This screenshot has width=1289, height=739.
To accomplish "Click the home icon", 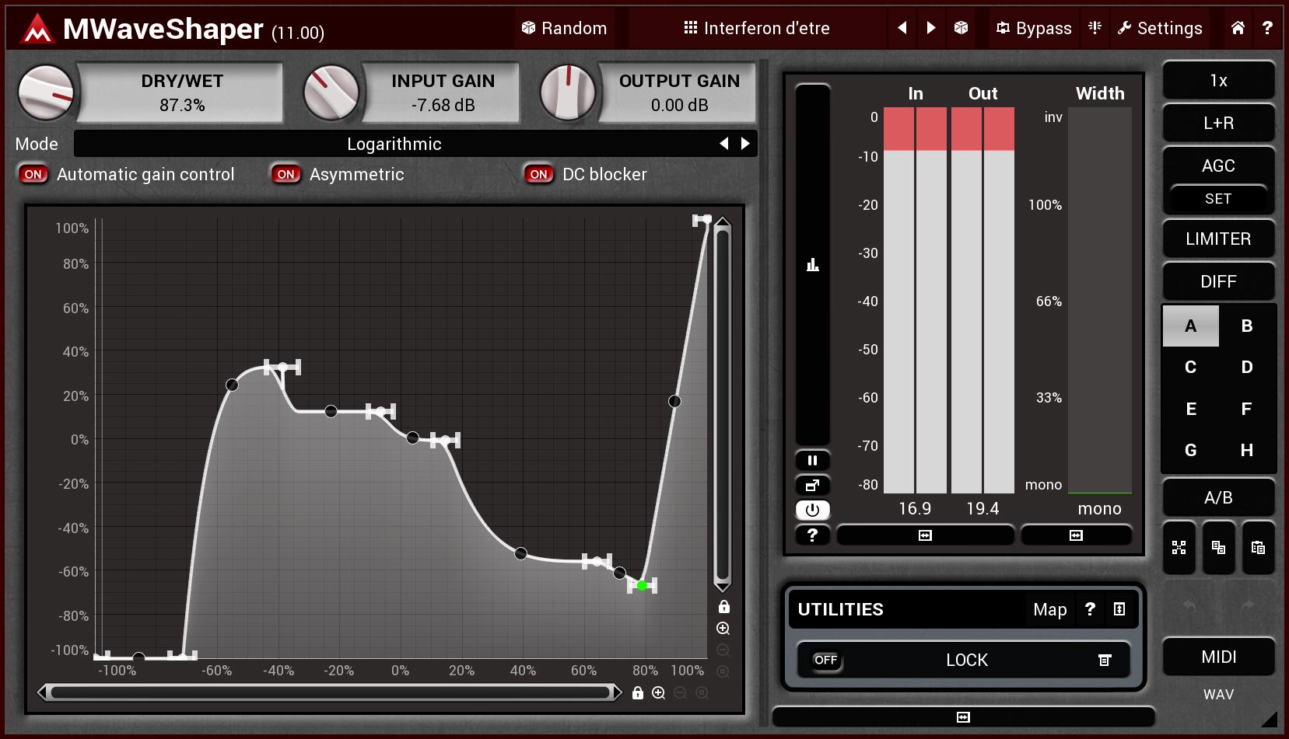I will tap(1238, 28).
